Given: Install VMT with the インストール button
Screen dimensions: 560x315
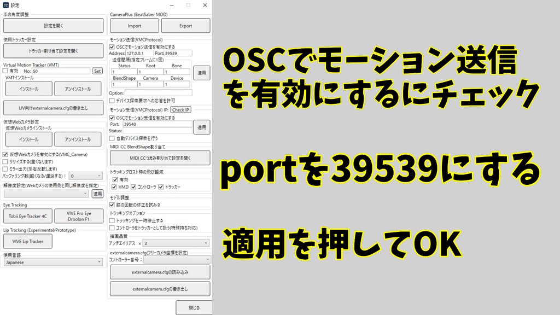Looking at the screenshot, I should point(28,89).
